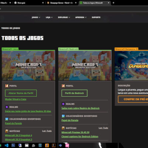Screen dimensions: 148x148
Task: Switch to the Nova guia tab
Action: click(x=28, y=3)
